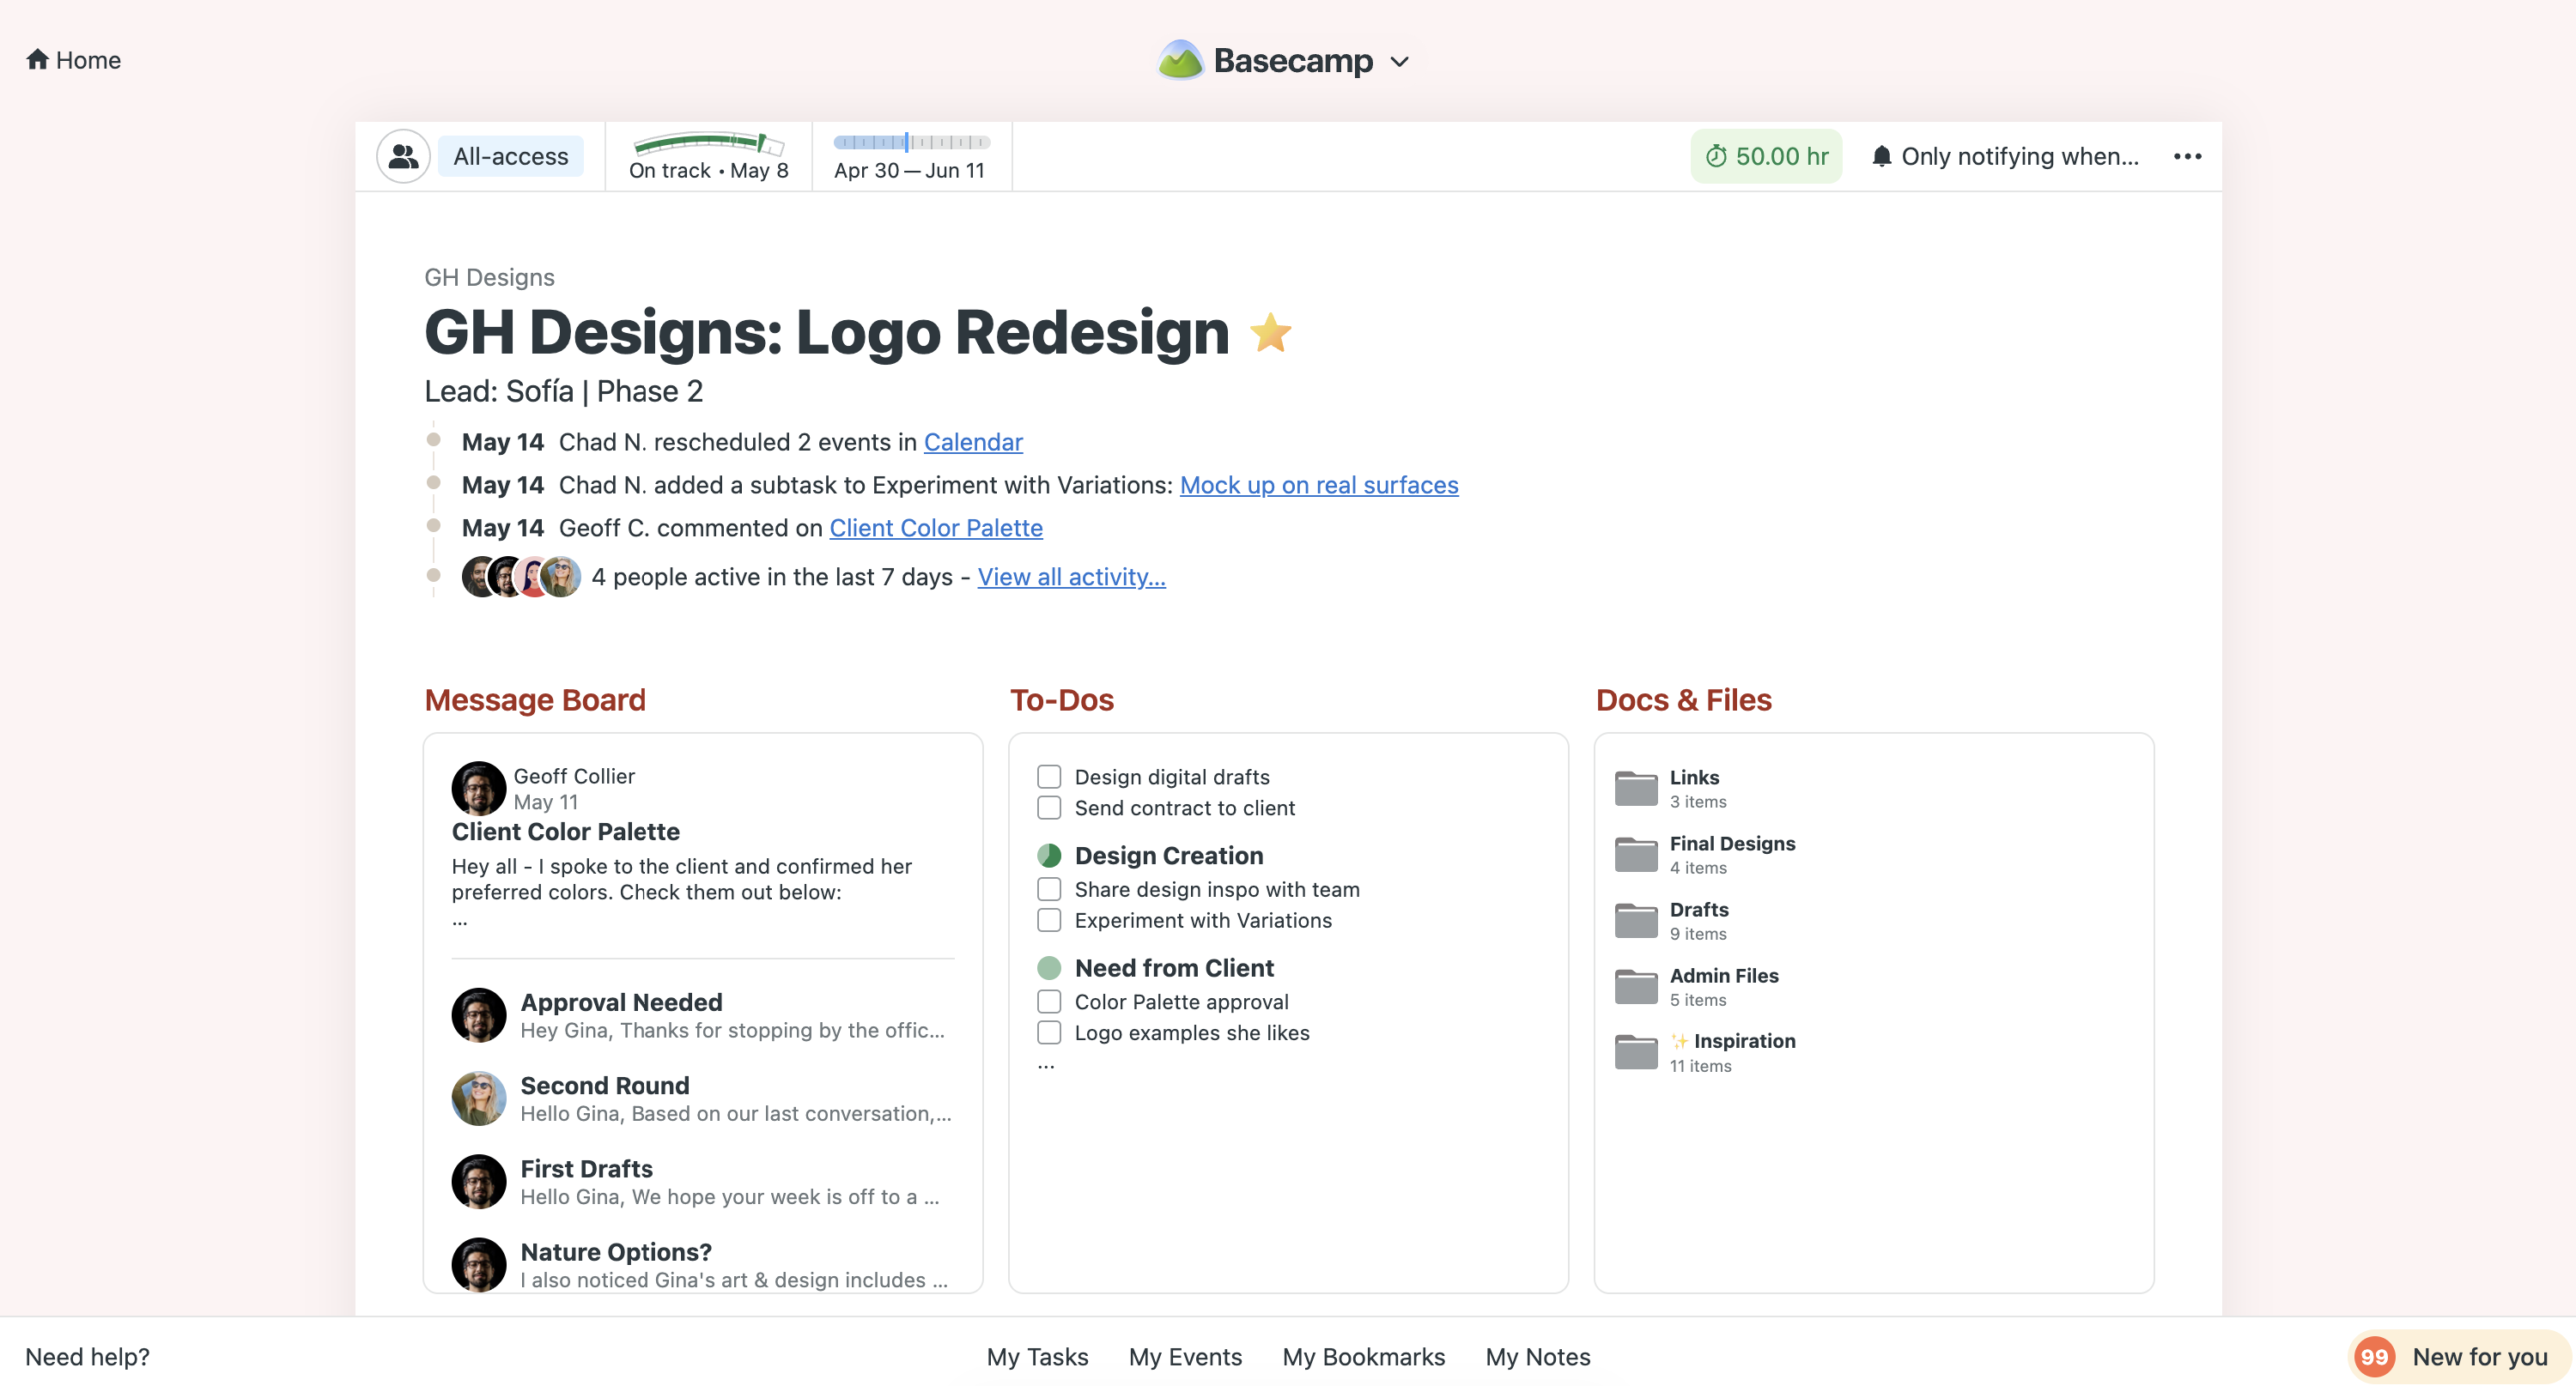Screen dimensions: 2576x1386
Task: Open the Links folder icon
Action: pos(1636,789)
